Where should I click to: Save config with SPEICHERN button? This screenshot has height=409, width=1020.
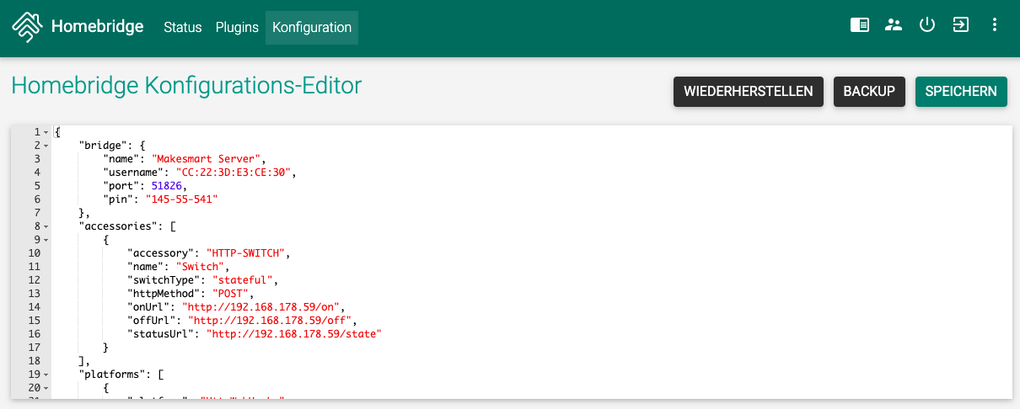pos(961,92)
